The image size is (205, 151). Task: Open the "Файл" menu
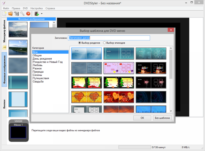coord(6,8)
